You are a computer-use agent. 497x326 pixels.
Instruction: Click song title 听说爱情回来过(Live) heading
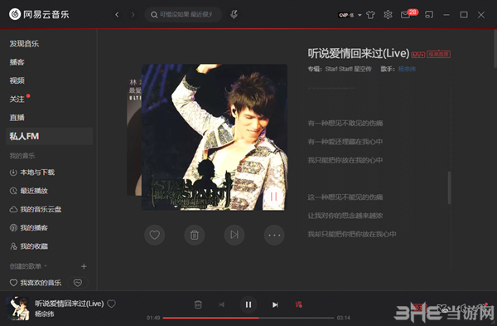coord(359,53)
